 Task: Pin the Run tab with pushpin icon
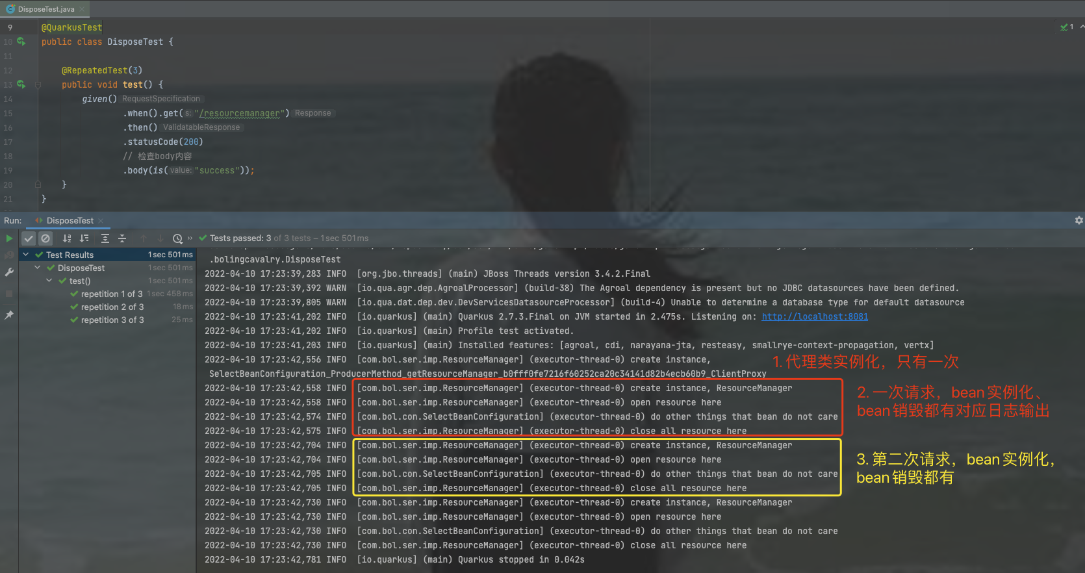point(9,315)
